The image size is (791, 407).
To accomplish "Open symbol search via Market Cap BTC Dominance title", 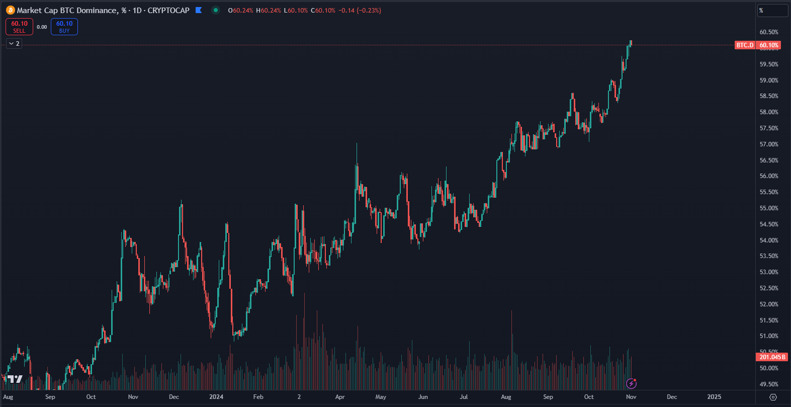I will tap(67, 10).
